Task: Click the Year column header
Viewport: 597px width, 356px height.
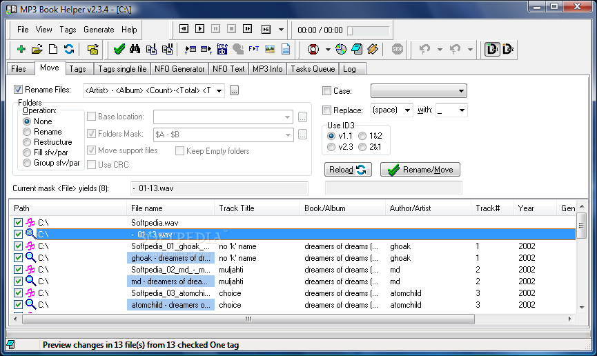Action: (x=535, y=208)
